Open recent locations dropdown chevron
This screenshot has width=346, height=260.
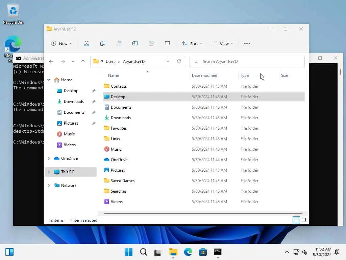73,62
